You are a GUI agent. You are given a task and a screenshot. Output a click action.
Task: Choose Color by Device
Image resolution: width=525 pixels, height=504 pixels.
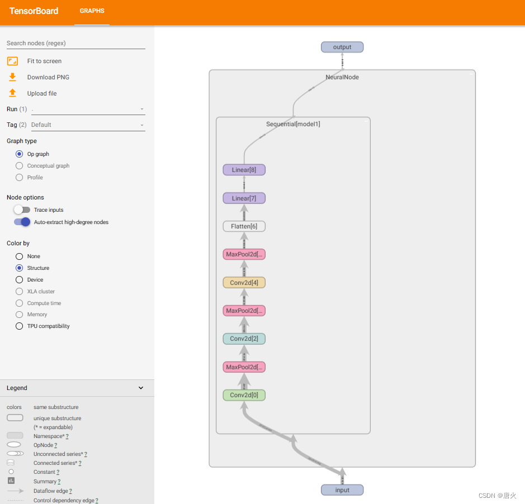click(20, 280)
